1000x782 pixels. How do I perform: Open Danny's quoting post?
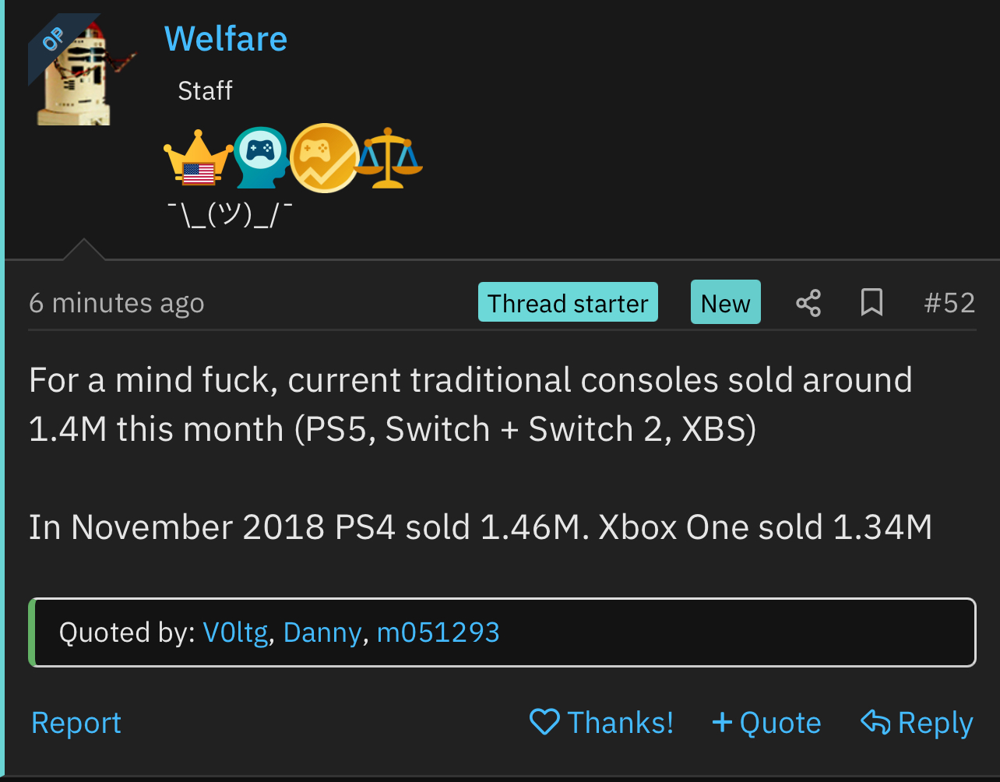coord(322,632)
